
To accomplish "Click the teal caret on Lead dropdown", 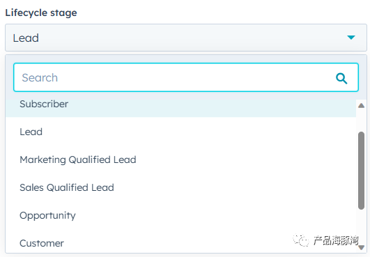I will [351, 38].
